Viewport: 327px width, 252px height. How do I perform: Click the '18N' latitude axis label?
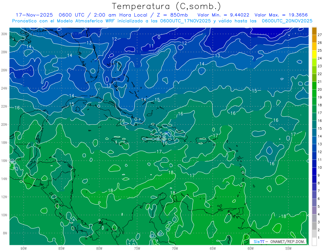tap(4, 142)
